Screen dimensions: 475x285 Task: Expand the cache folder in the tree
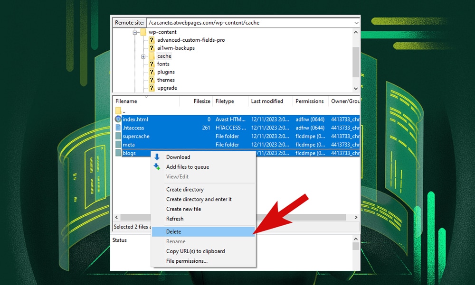point(144,56)
